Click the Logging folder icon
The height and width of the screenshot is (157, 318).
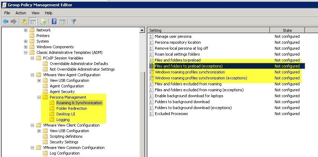click(52, 120)
